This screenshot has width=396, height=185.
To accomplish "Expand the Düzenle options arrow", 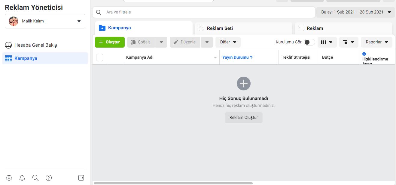I will 207,42.
